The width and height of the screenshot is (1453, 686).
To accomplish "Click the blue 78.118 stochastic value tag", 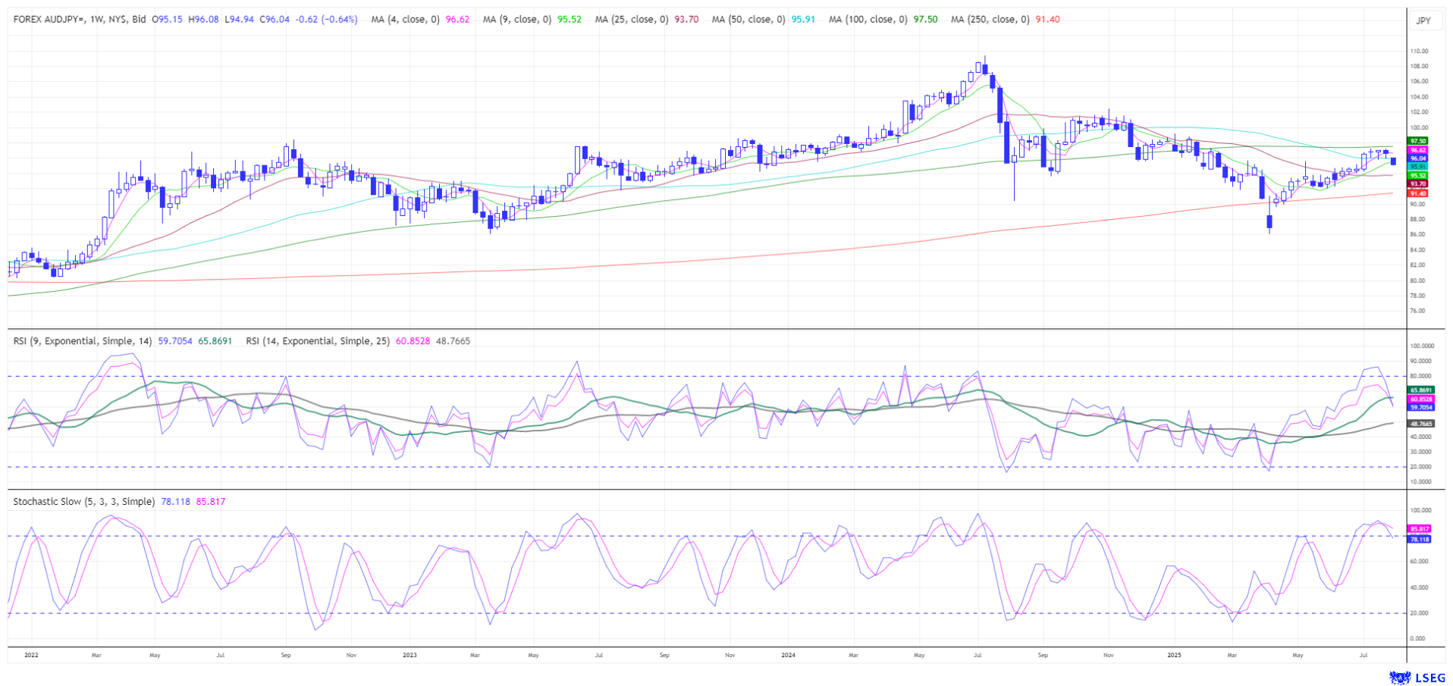I will 1419,539.
